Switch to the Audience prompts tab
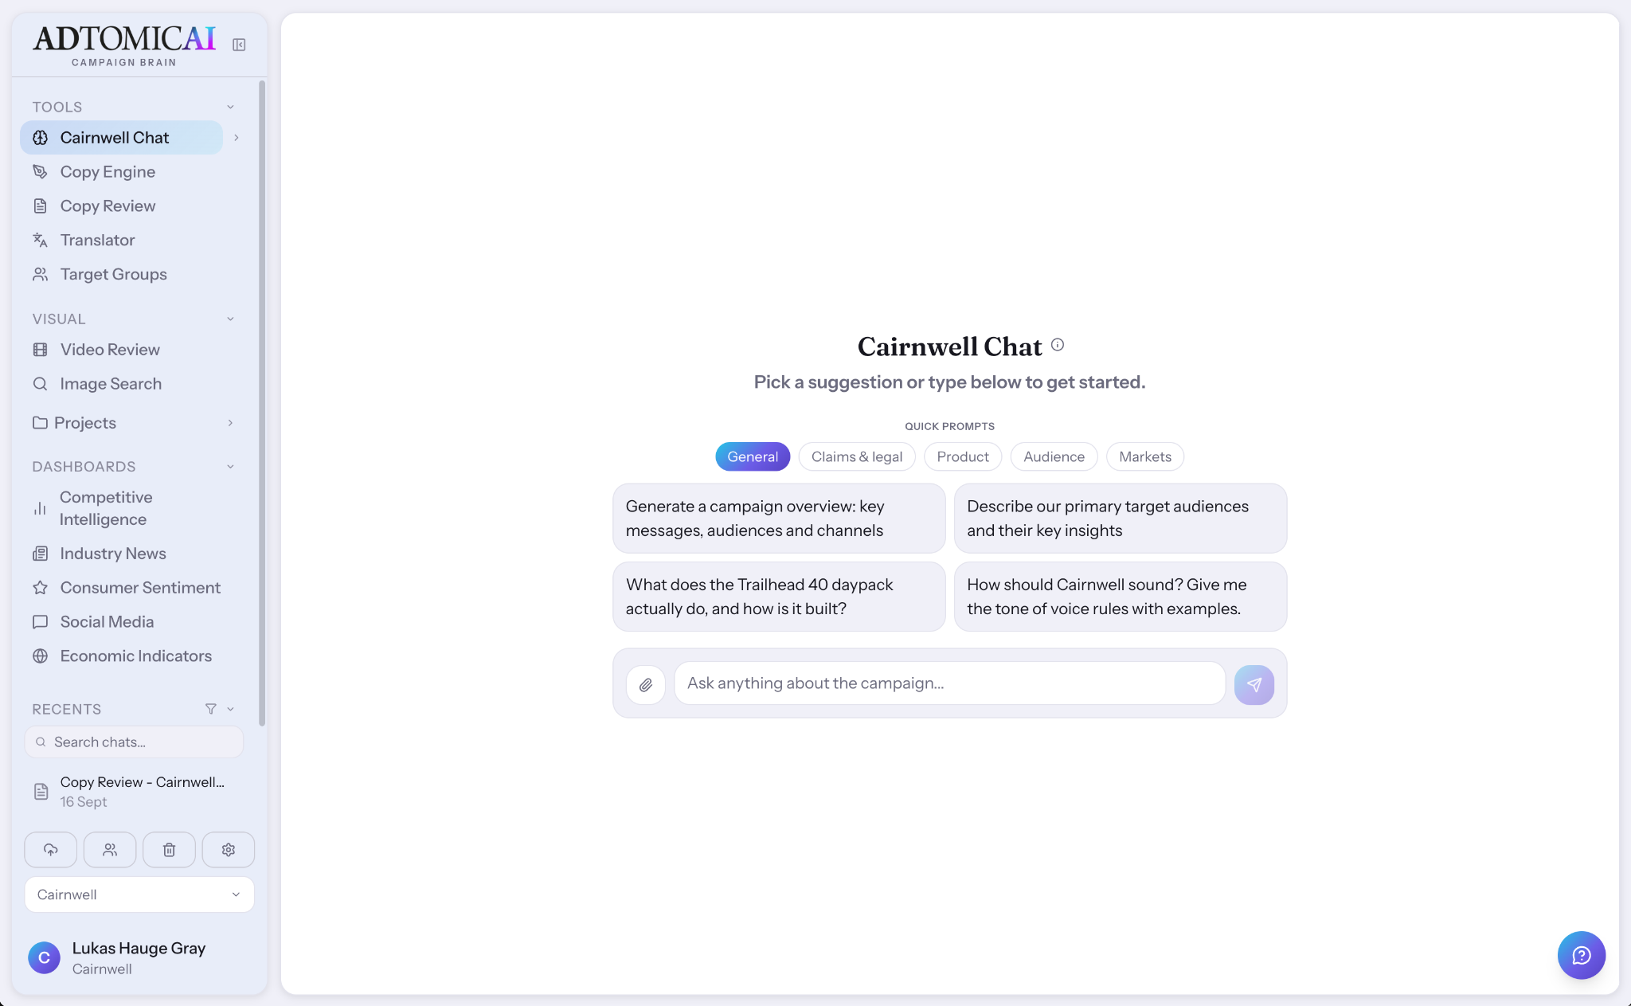 point(1054,456)
